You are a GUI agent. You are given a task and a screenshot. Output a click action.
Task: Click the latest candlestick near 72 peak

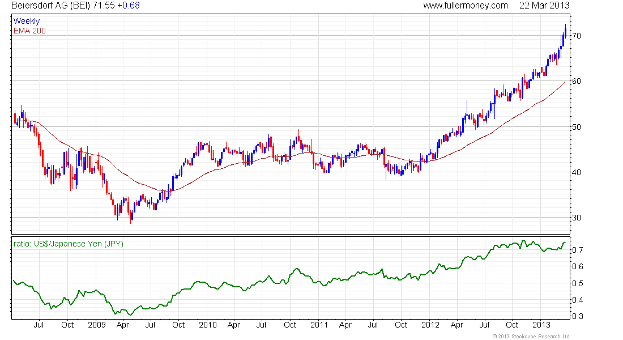point(565,31)
